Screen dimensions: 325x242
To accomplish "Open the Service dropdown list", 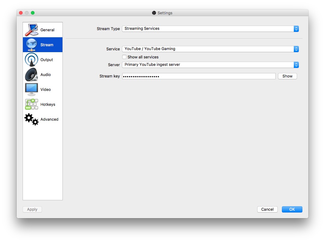I will point(210,49).
